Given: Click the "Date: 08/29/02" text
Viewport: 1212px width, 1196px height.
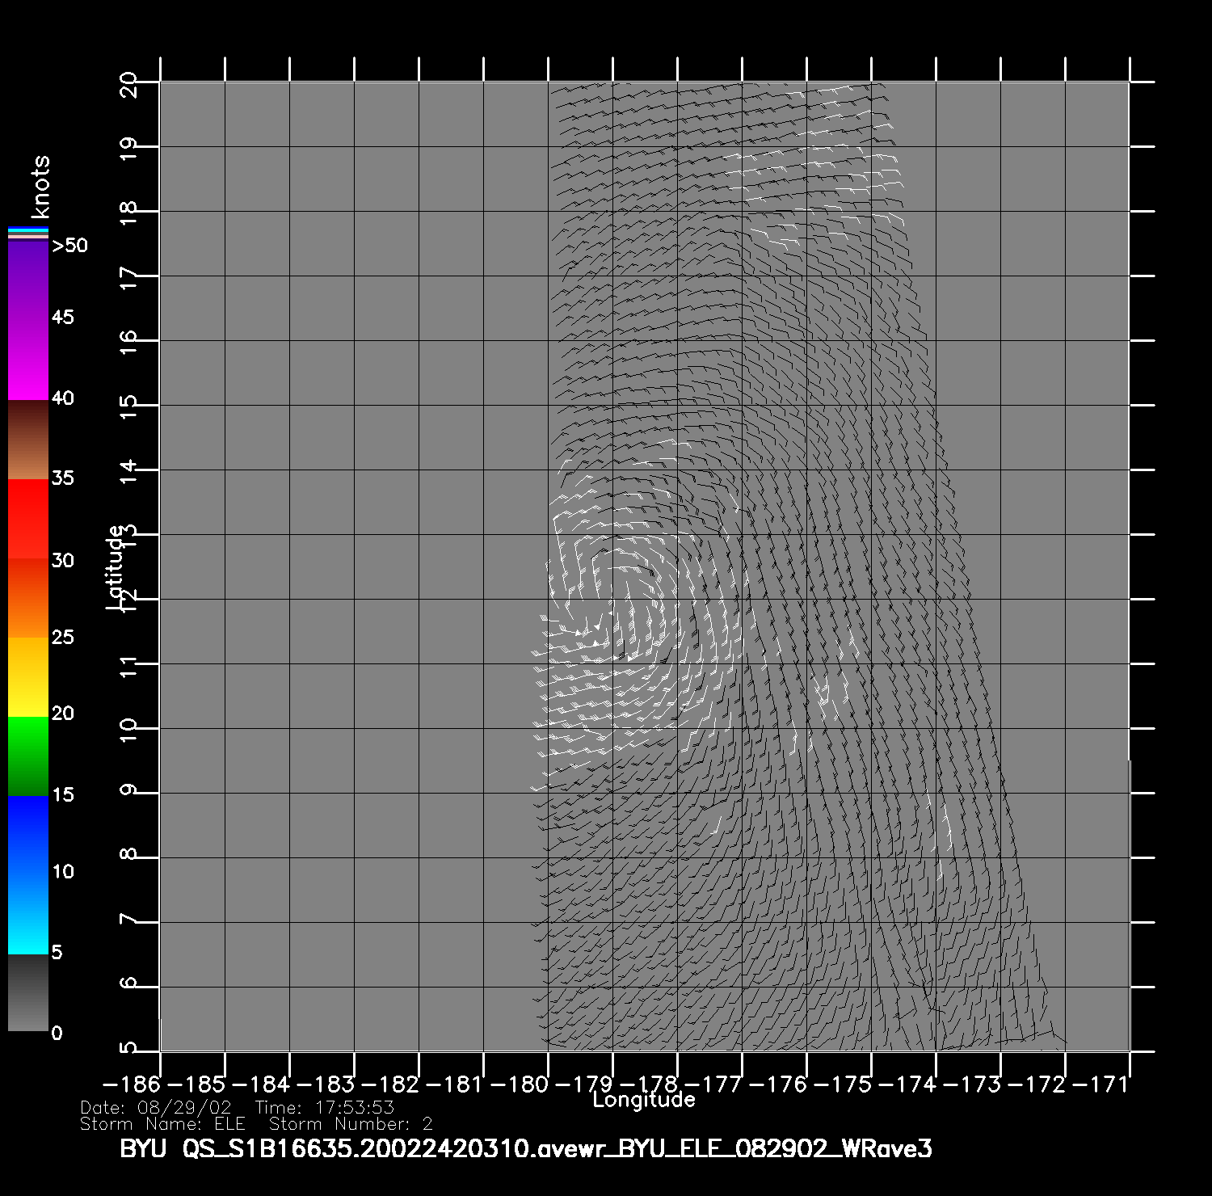Looking at the screenshot, I should [x=156, y=1108].
